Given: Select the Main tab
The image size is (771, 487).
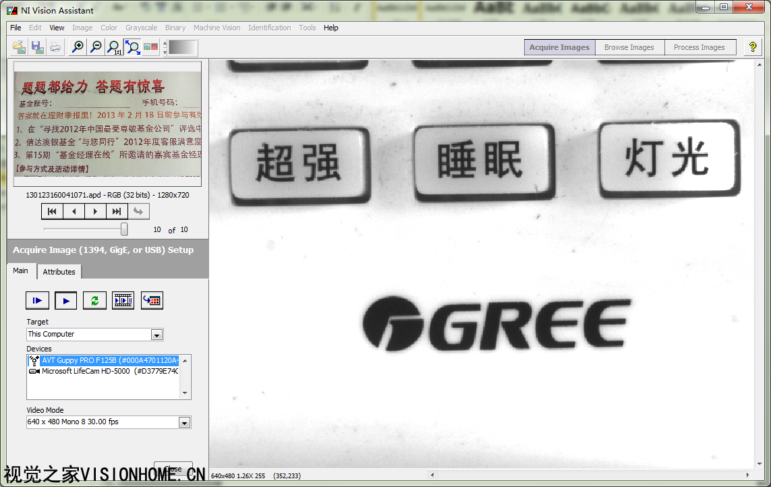Looking at the screenshot, I should 21,270.
